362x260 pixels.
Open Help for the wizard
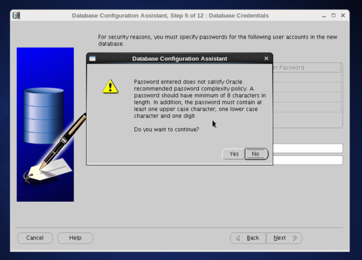[x=75, y=238]
